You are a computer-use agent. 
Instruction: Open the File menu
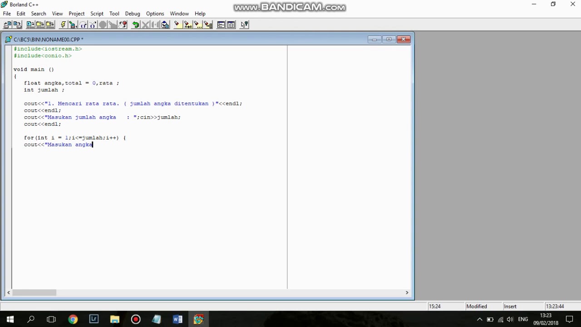pyautogui.click(x=7, y=14)
